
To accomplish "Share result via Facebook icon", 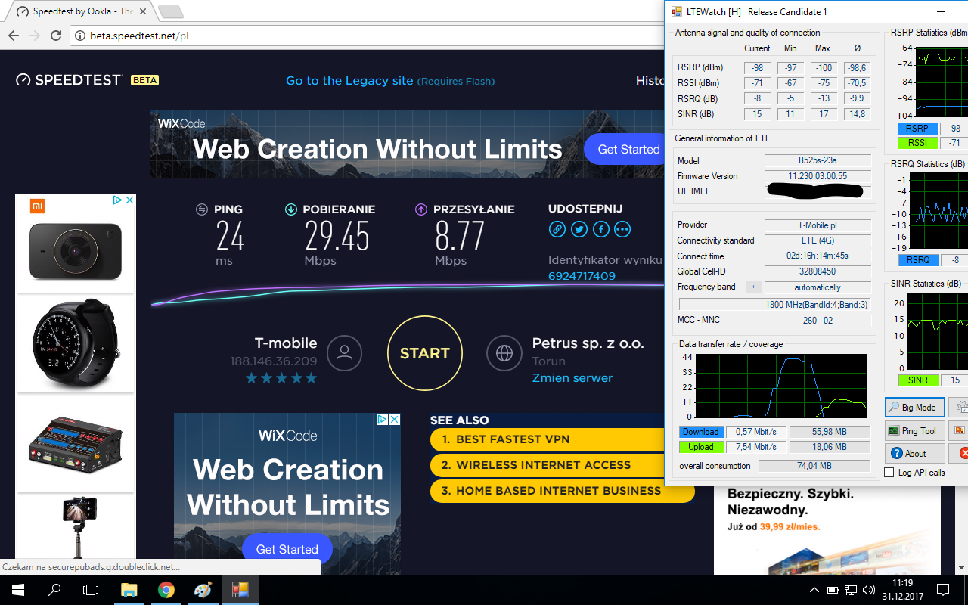I will [601, 229].
